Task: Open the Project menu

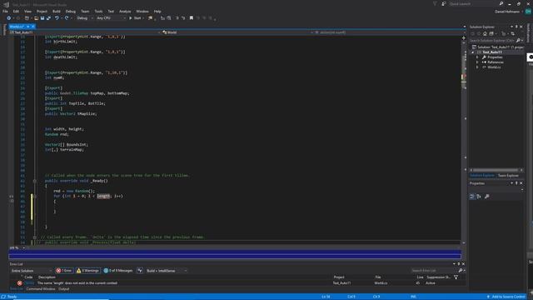Action: click(x=42, y=11)
